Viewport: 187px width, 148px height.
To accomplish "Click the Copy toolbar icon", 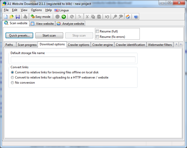I will tap(93, 17).
